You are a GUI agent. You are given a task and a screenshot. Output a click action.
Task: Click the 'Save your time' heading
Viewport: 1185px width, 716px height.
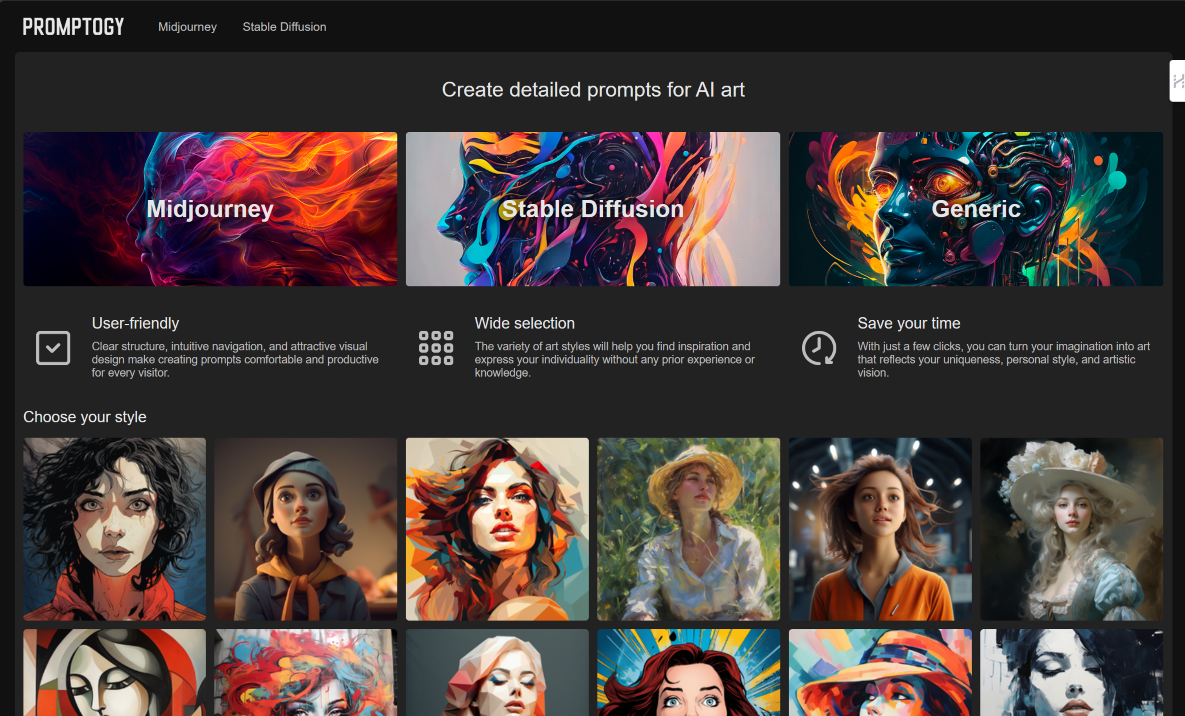[x=908, y=323]
